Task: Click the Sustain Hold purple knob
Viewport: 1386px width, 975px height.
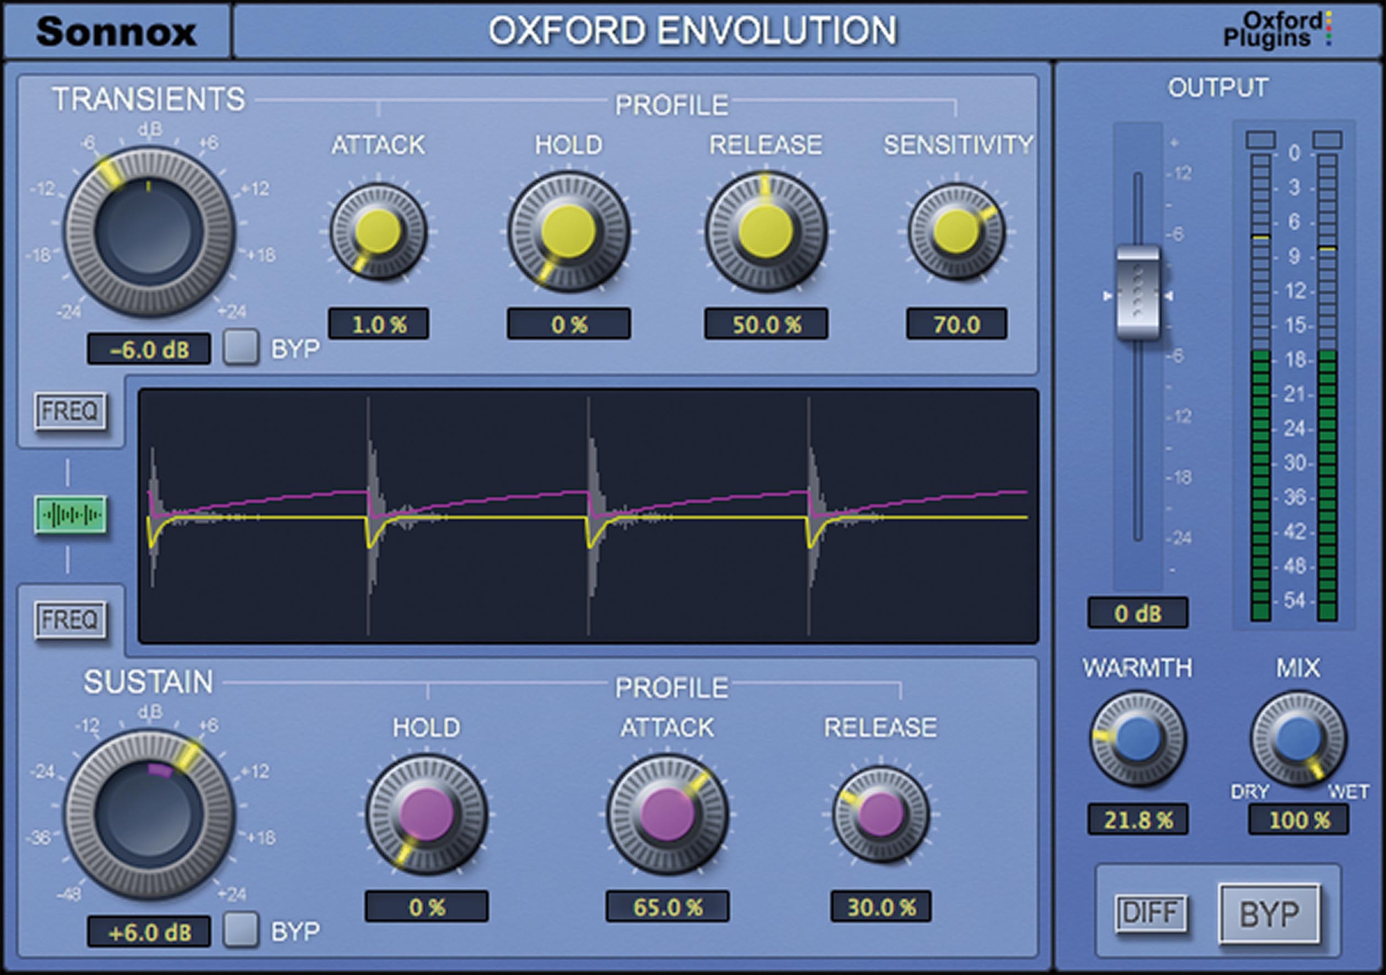Action: point(427,814)
